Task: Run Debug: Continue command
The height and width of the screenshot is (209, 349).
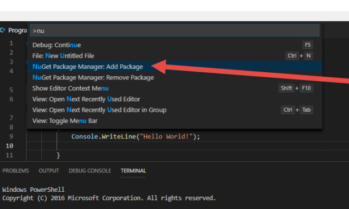Action: click(x=175, y=45)
